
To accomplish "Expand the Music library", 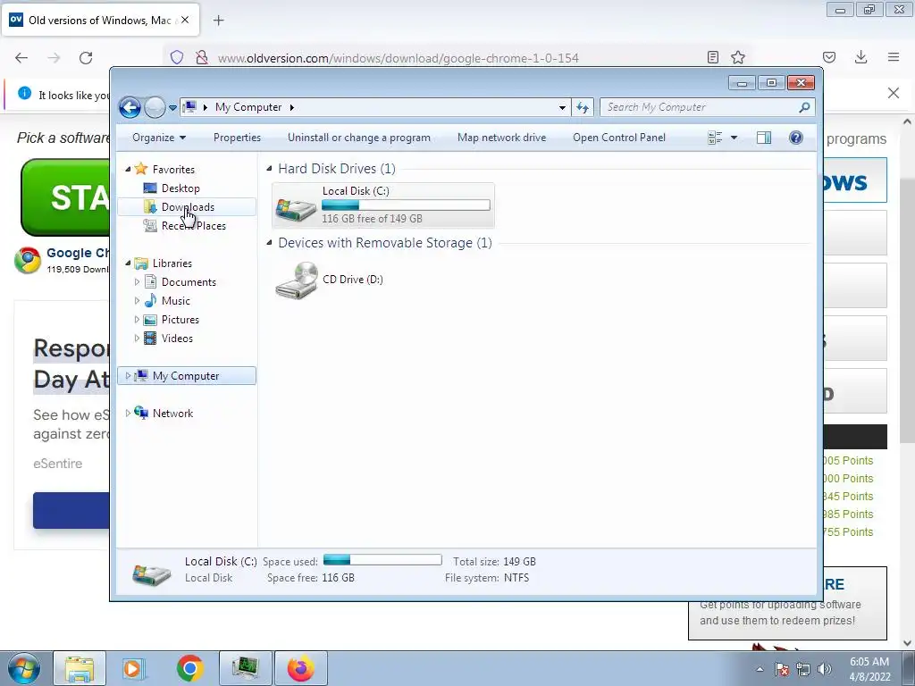I will [137, 301].
